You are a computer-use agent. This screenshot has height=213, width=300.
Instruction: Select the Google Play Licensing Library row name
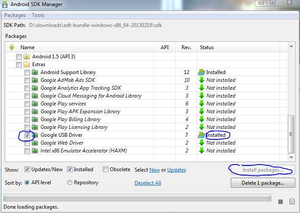pos(74,127)
